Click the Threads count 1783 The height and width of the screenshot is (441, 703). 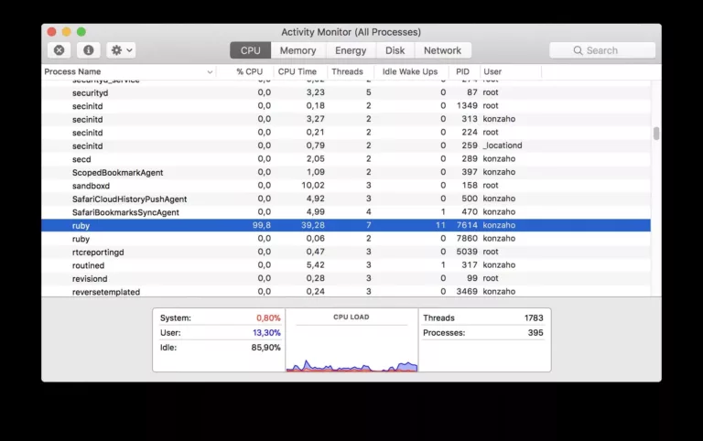[x=534, y=318]
